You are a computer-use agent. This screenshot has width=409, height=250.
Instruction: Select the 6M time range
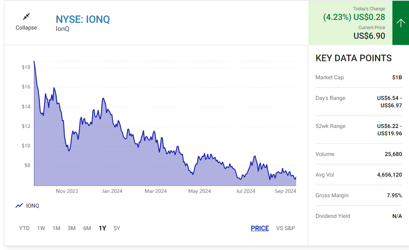[87, 228]
